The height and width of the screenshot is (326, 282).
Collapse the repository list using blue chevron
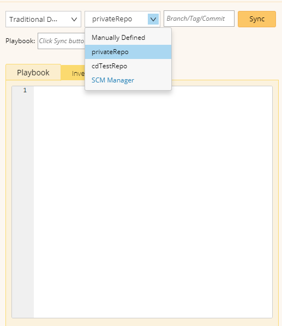[153, 19]
